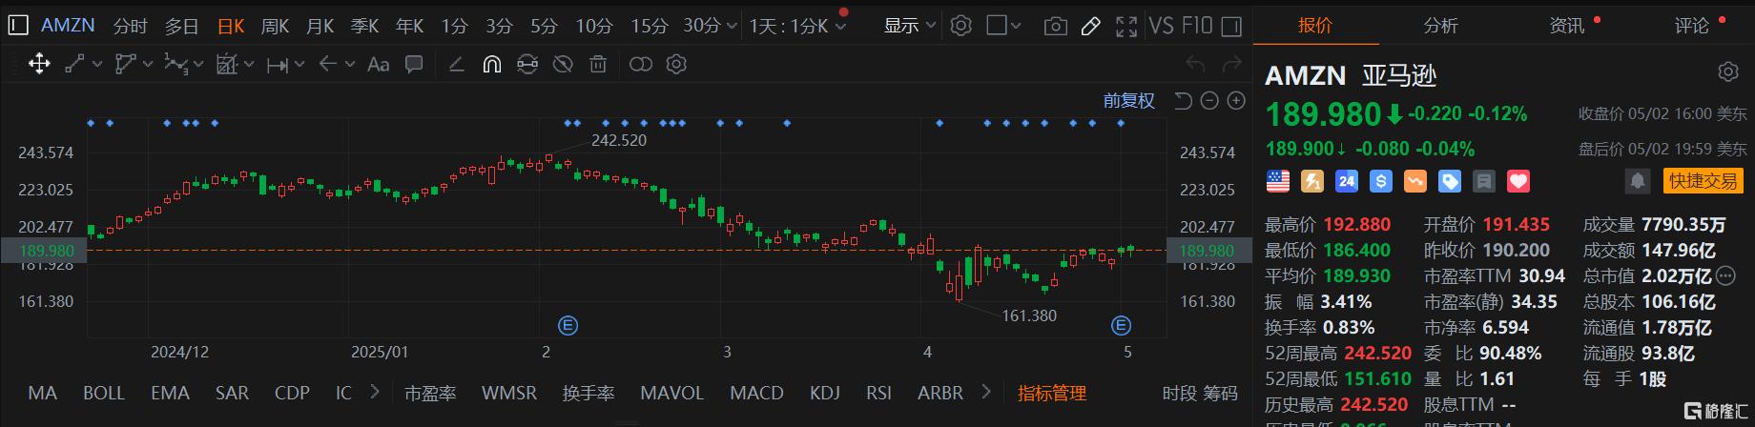Switch to the 分析 analysis tab

pyautogui.click(x=1440, y=26)
